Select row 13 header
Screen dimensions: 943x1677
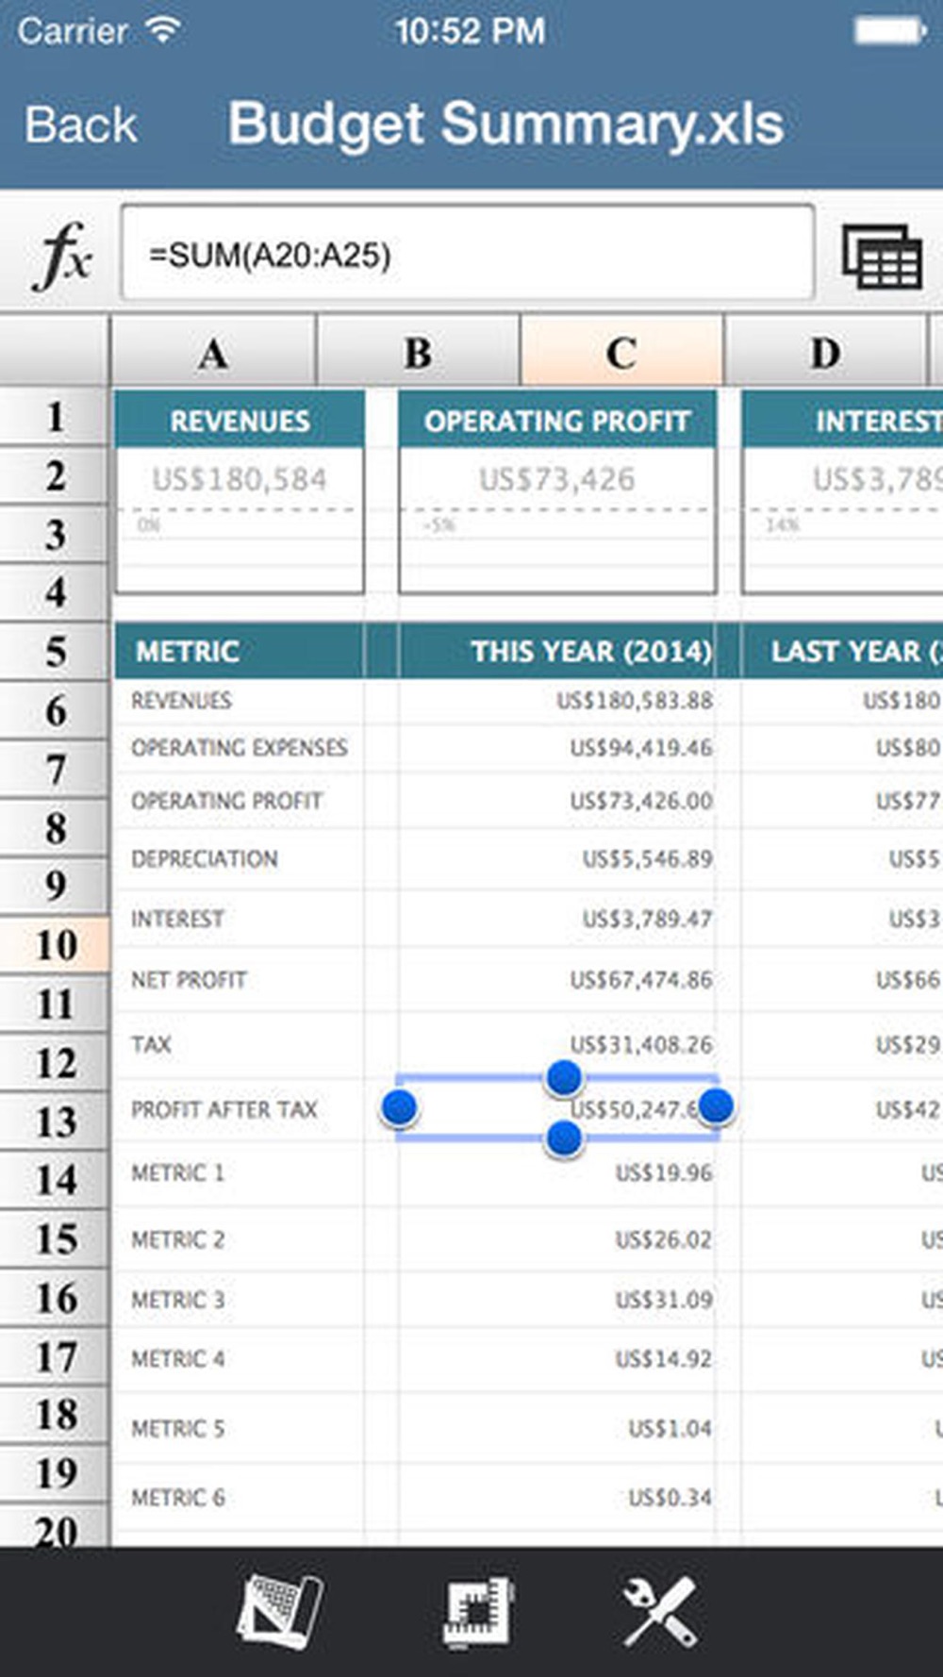[55, 1121]
